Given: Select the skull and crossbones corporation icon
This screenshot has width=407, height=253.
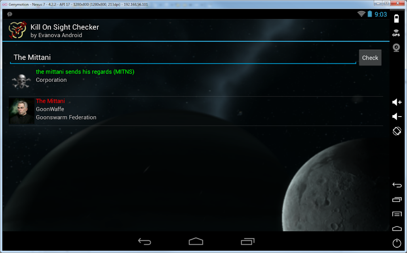Looking at the screenshot, I should point(21,81).
